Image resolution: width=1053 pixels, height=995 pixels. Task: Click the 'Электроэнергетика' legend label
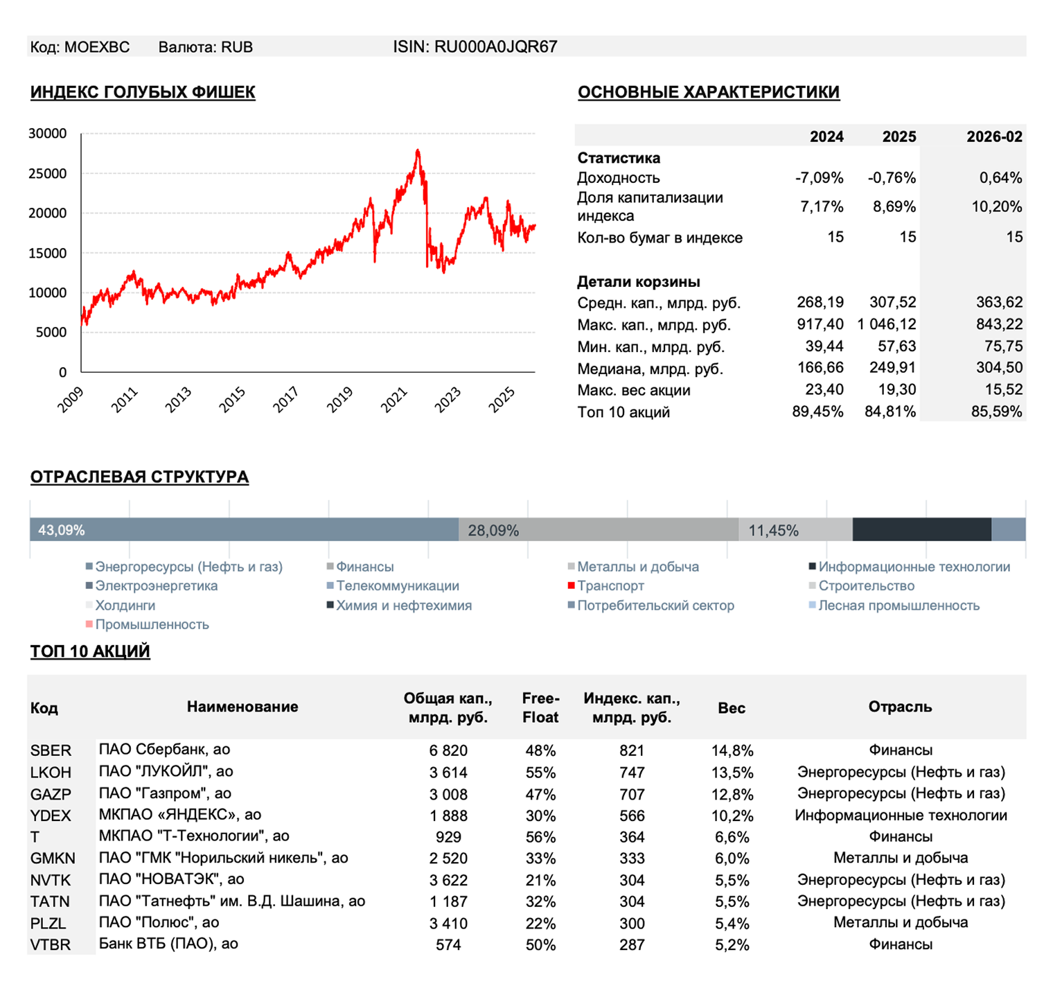157,586
